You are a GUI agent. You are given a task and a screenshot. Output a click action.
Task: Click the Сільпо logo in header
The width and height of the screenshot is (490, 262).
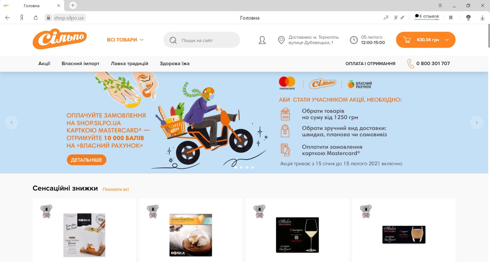60,39
